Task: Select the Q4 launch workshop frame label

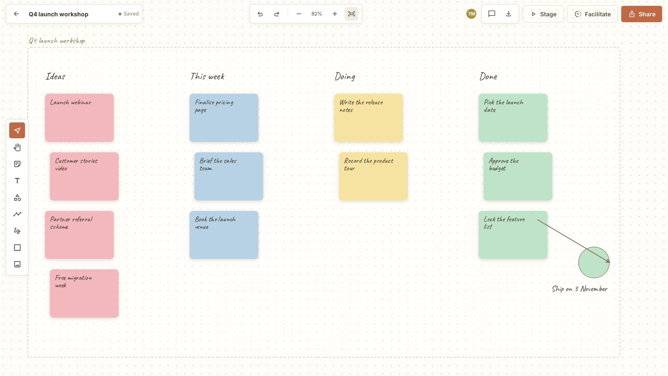Action: coord(57,41)
